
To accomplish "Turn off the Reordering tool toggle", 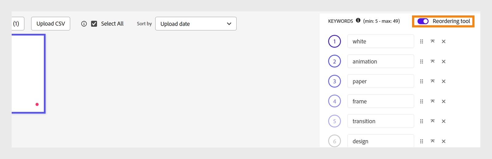I will pos(423,21).
